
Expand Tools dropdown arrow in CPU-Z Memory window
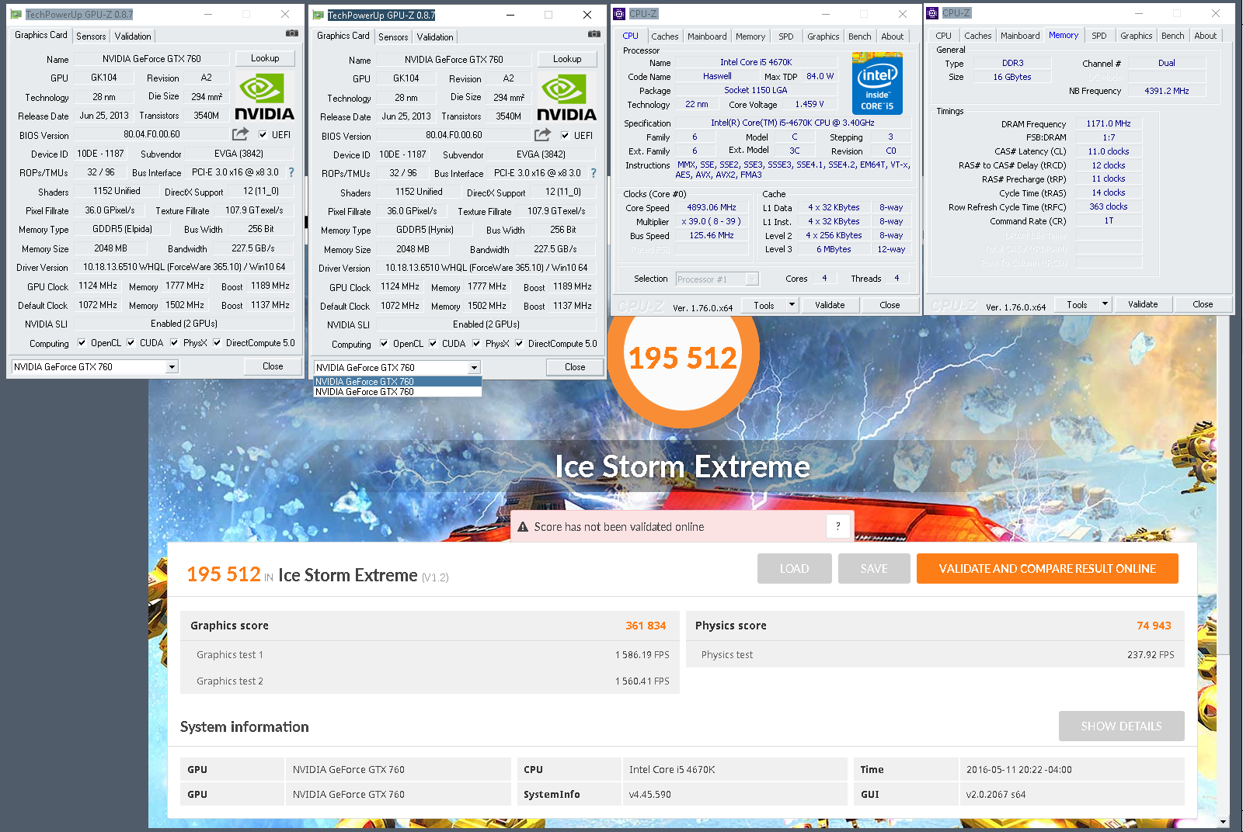pos(1105,304)
